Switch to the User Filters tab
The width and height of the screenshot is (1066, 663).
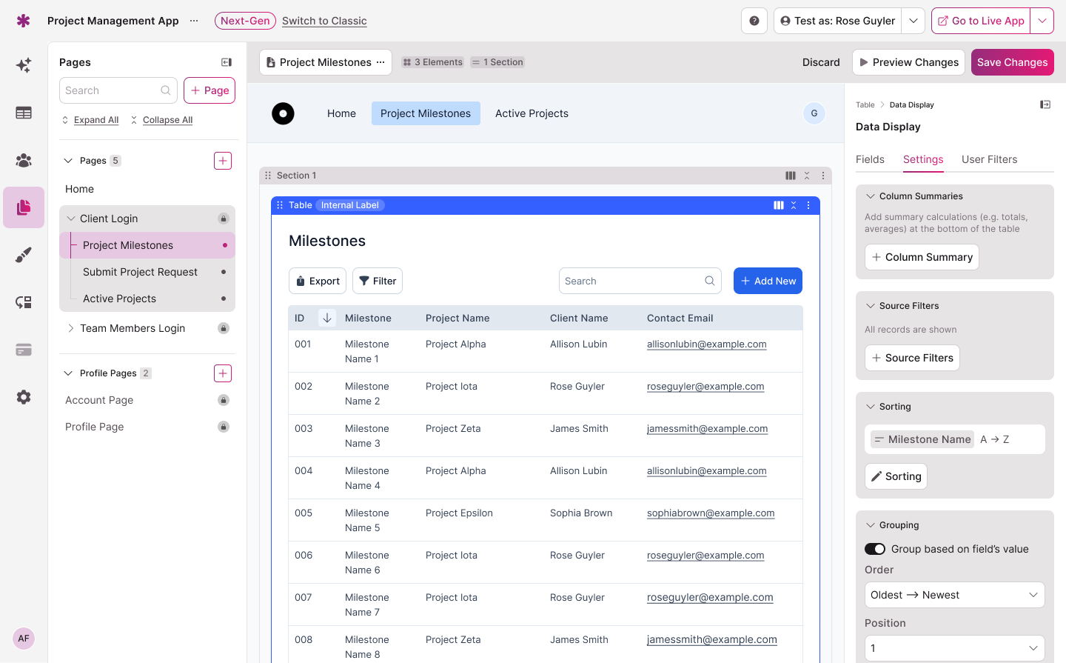click(x=989, y=159)
